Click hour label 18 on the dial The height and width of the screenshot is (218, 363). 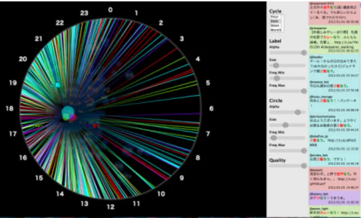coord(9,108)
